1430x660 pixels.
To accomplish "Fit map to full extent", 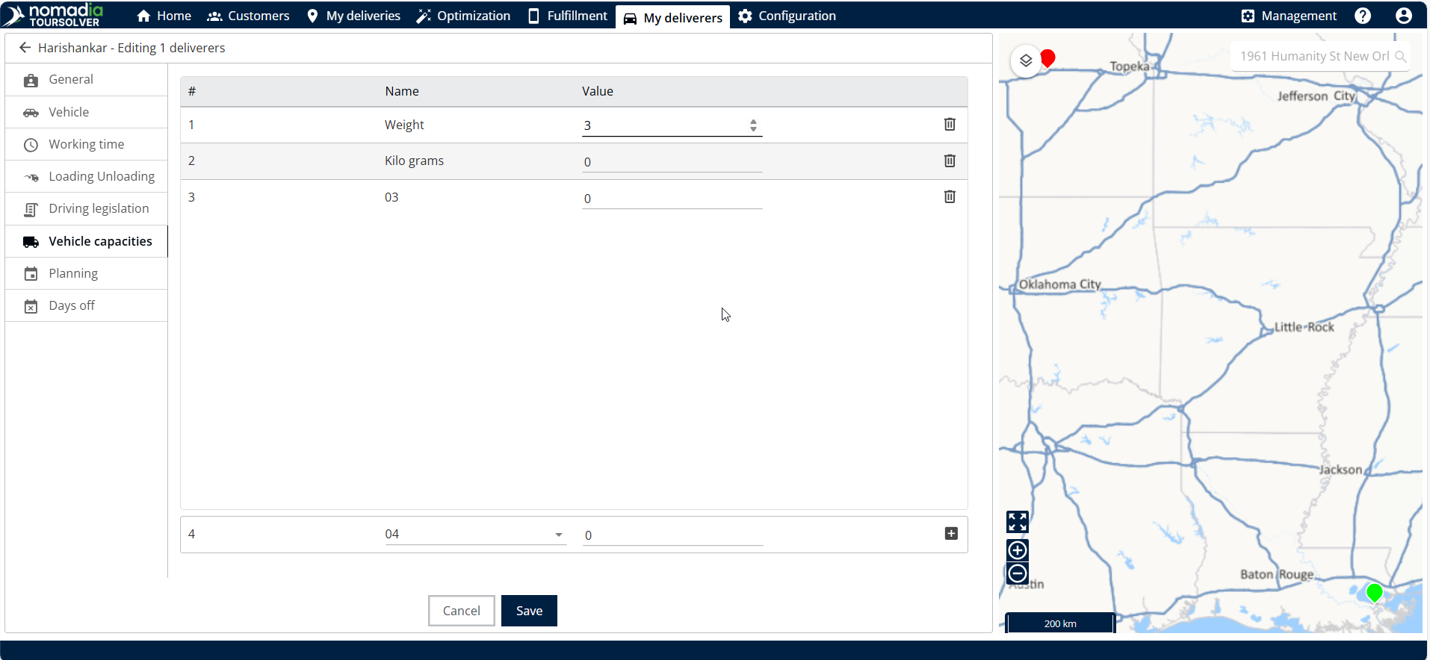I will (1017, 521).
